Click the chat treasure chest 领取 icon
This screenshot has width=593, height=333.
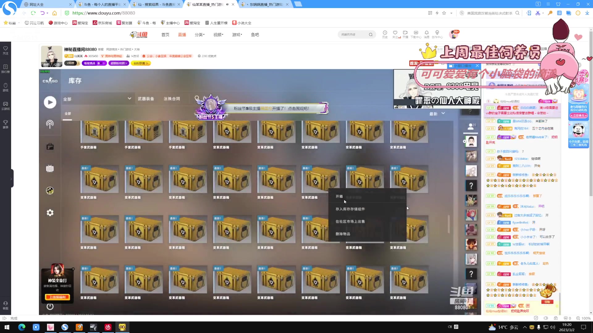click(548, 294)
